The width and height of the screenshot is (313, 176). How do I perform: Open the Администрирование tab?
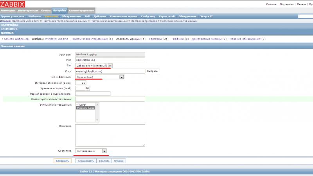pos(81,10)
